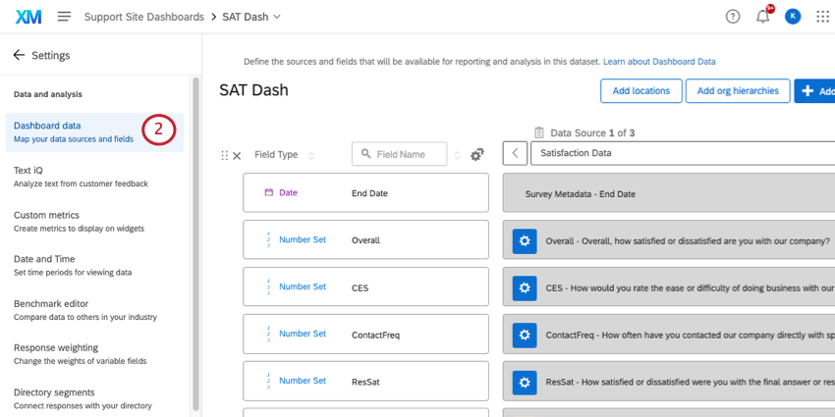Open the app switcher grid icon
Viewport: 835px width, 417px height.
click(x=822, y=17)
